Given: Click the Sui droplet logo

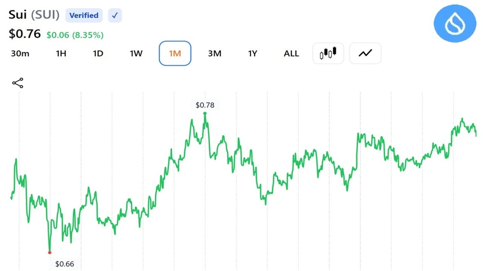Looking at the screenshot, I should [x=455, y=24].
